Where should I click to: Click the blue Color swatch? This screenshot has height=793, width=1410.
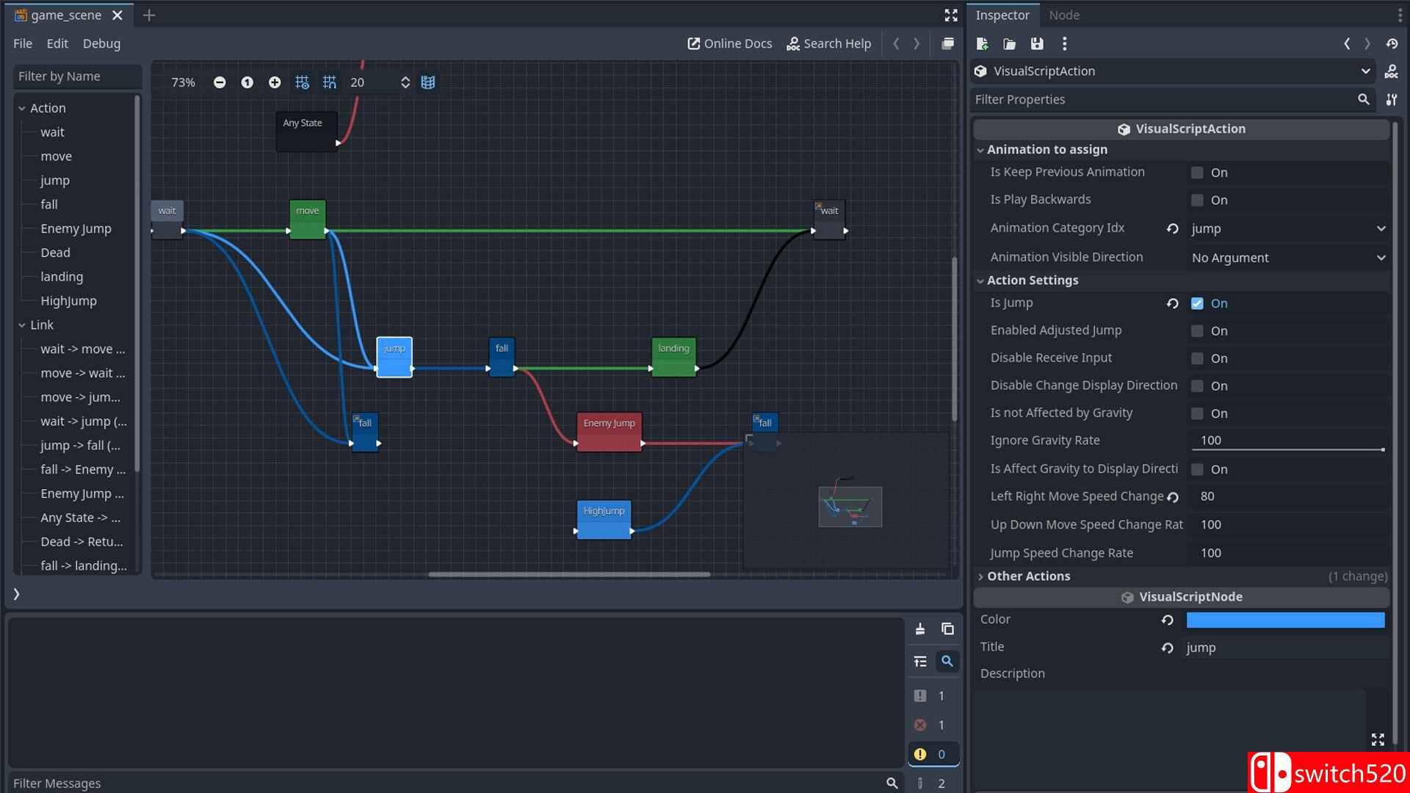[x=1285, y=620]
